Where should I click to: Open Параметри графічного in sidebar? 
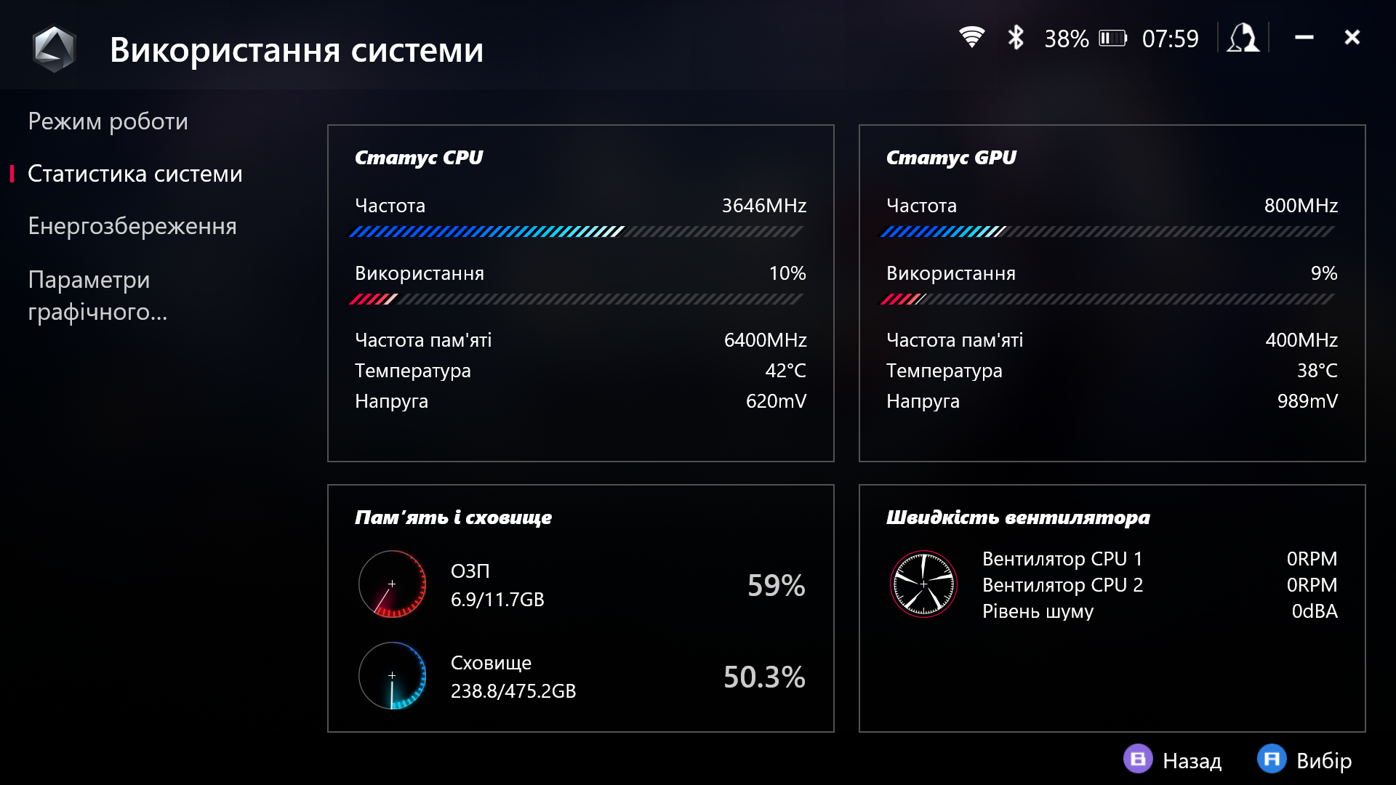(98, 296)
